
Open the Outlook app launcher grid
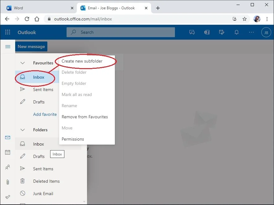[x=7, y=32]
